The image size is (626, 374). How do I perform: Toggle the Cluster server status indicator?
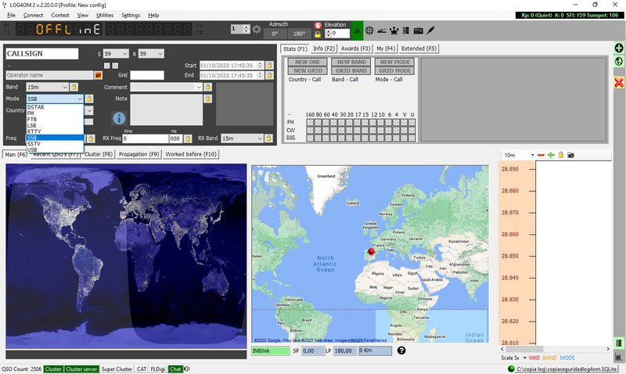81,369
